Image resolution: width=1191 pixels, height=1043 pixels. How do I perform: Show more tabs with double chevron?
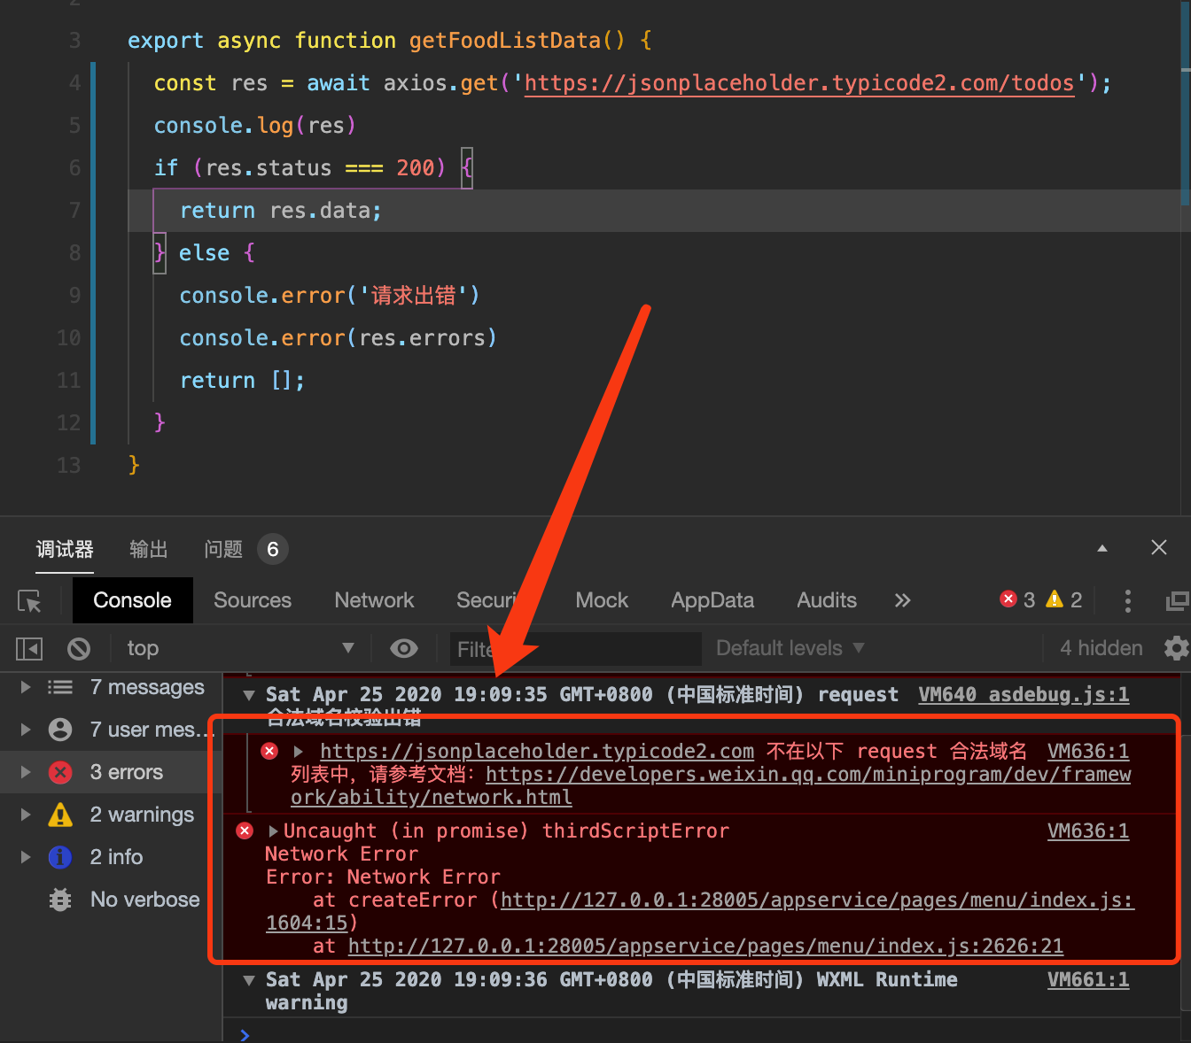pyautogui.click(x=902, y=600)
